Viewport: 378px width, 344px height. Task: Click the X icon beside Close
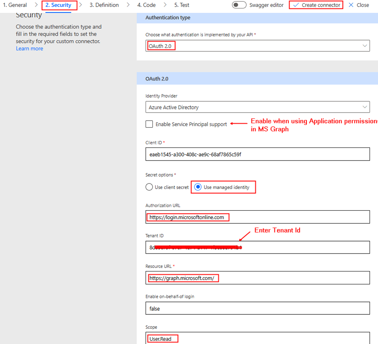tap(351, 5)
